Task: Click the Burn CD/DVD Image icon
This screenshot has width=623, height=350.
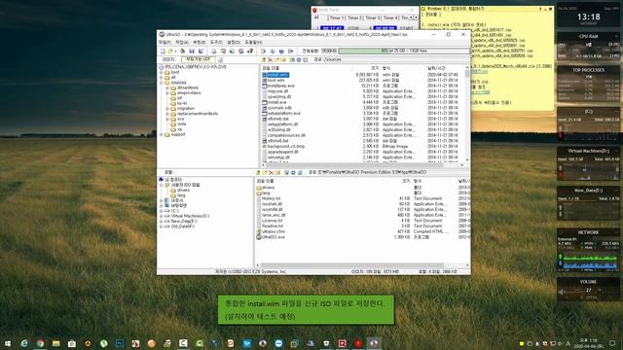Action: pos(250,52)
